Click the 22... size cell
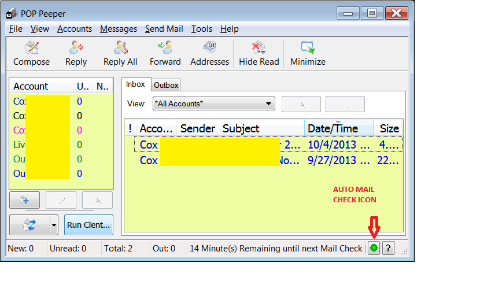Image resolution: width=480 pixels, height=300 pixels. pos(388,160)
